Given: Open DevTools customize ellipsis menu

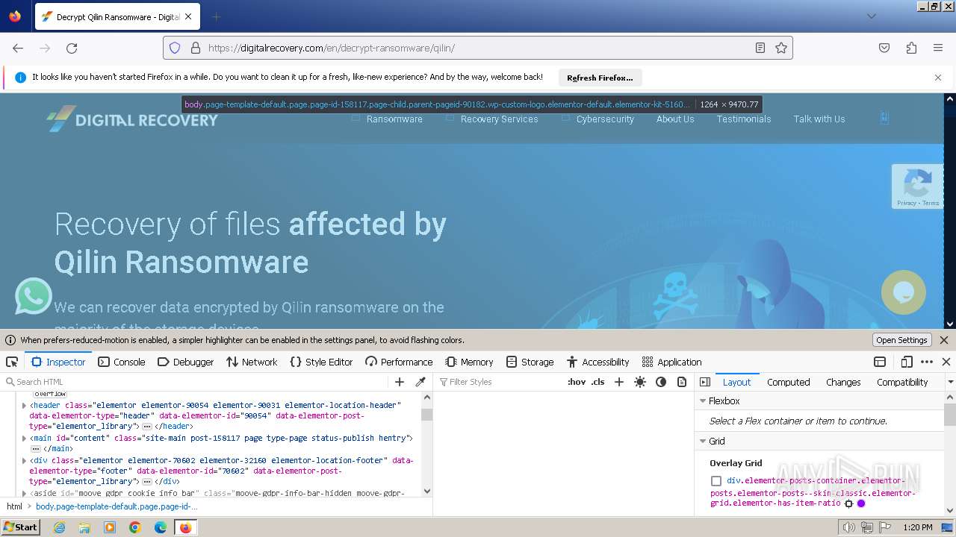Looking at the screenshot, I should 927,362.
